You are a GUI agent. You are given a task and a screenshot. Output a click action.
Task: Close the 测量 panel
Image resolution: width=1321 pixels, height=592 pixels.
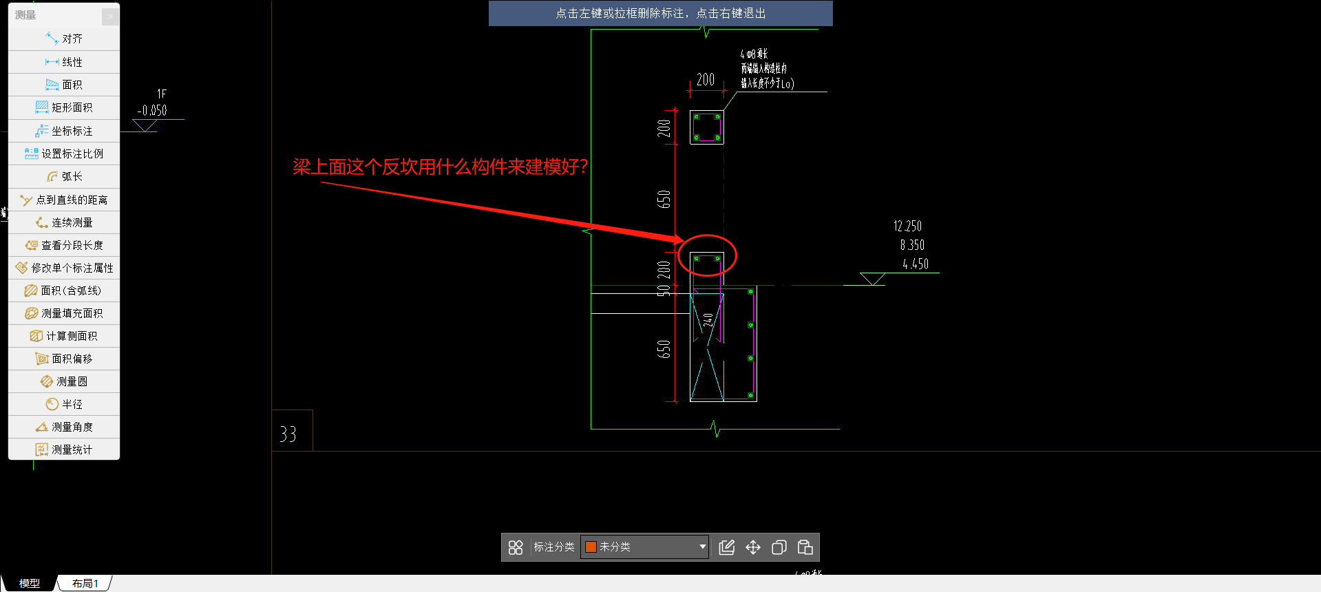pyautogui.click(x=110, y=17)
